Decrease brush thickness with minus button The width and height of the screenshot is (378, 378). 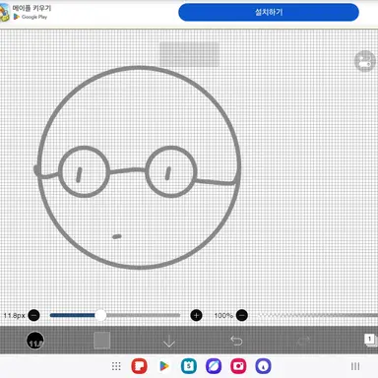pyautogui.click(x=33, y=315)
